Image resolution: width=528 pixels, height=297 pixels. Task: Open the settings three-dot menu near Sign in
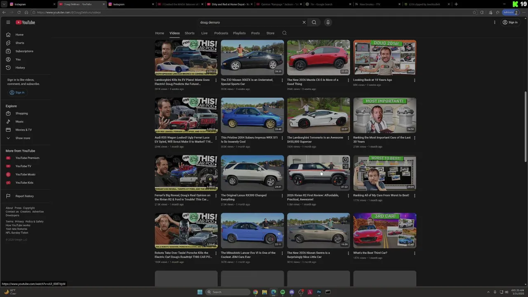(x=495, y=22)
